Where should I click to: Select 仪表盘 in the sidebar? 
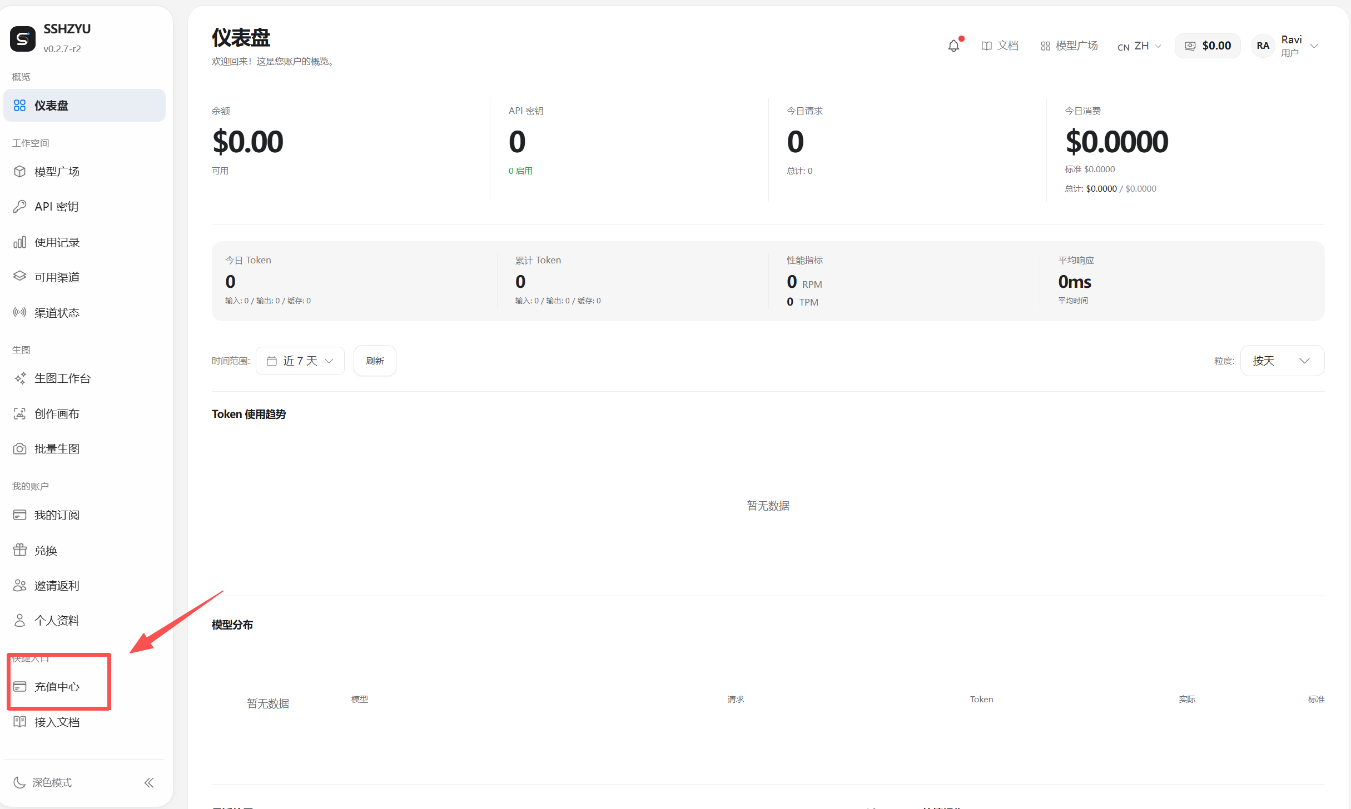(x=85, y=105)
